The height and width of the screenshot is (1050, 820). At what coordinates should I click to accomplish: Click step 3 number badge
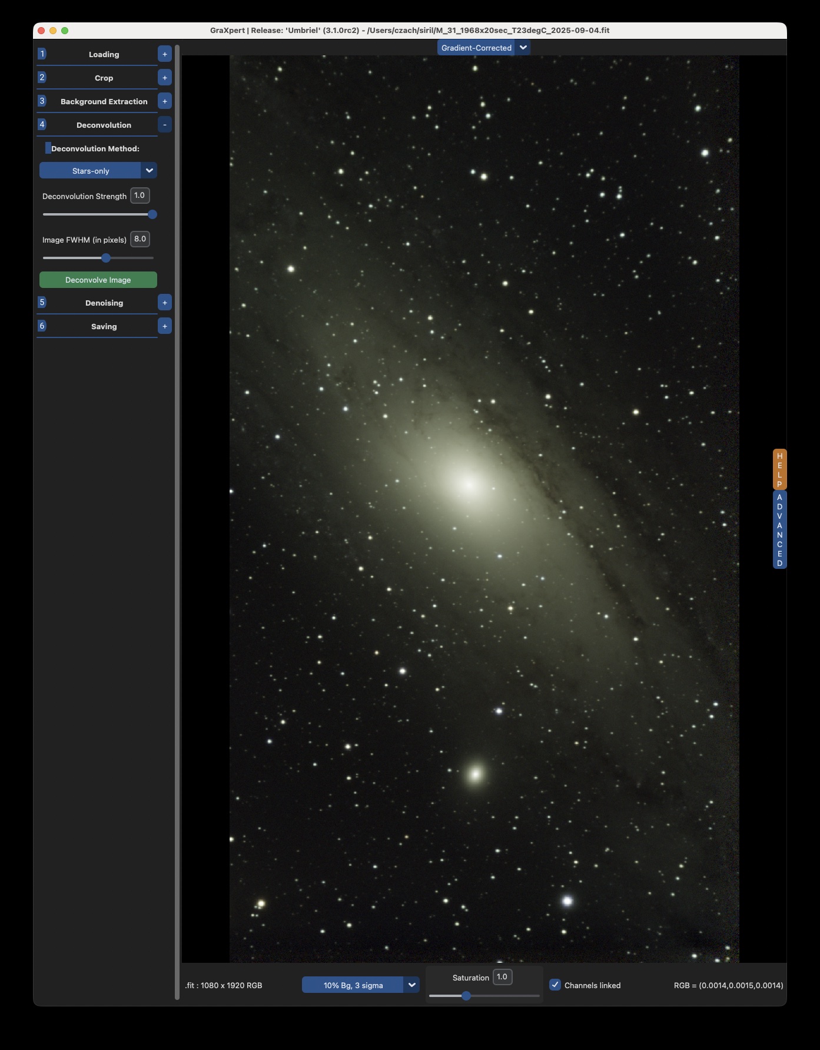click(x=42, y=101)
